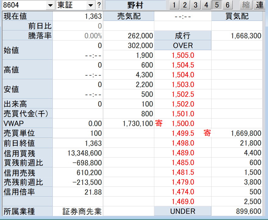Select the 1,500.0 ask price level
Viewport: 268px width, 220px height.
point(183,124)
